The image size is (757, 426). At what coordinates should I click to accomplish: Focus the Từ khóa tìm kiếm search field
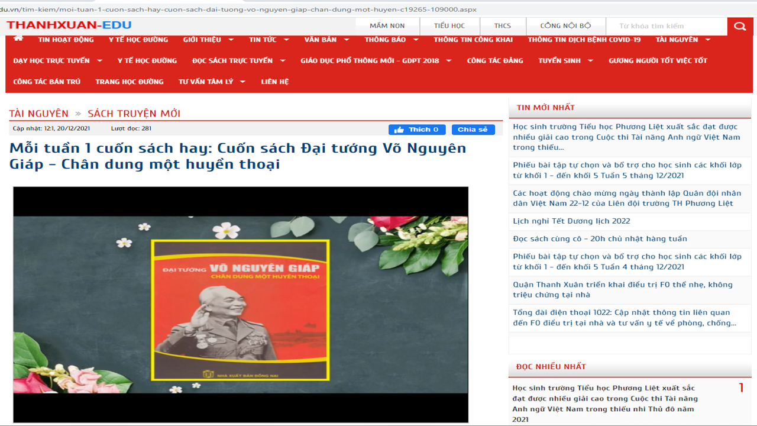(x=667, y=26)
